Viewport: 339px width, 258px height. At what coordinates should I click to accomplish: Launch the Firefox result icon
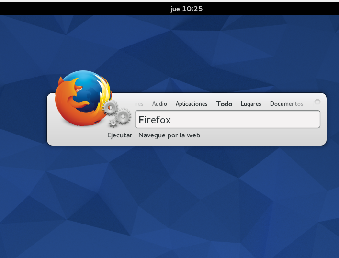[x=83, y=98]
